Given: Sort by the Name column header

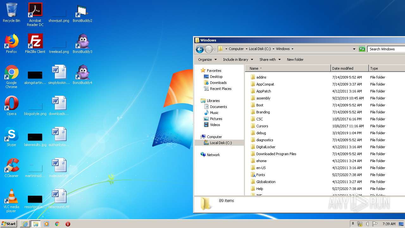Looking at the screenshot, I should click(x=288, y=68).
